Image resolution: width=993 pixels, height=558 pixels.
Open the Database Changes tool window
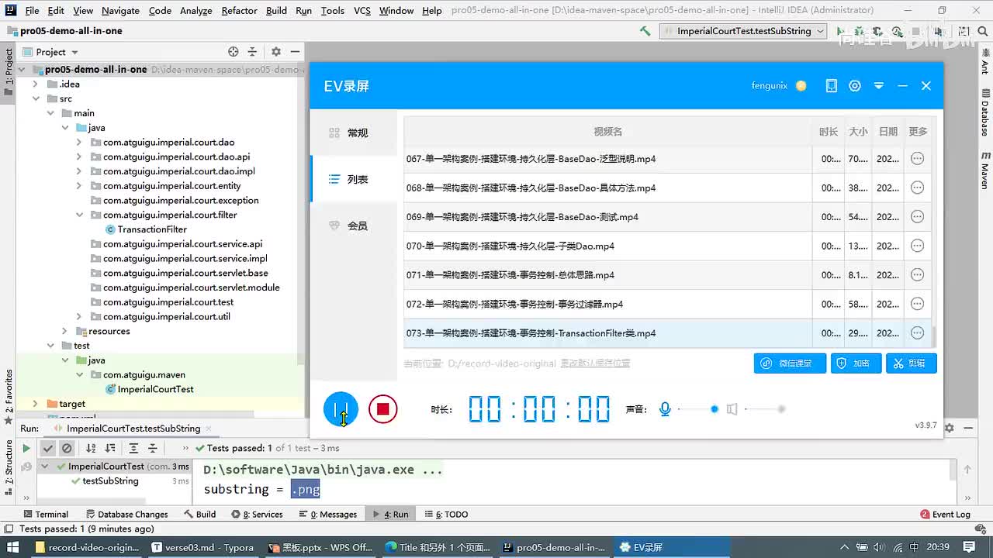click(126, 514)
